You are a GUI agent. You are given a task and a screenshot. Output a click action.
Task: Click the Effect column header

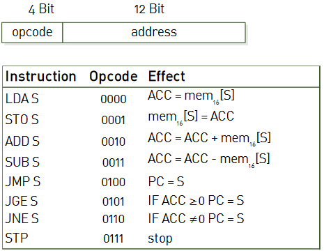pyautogui.click(x=167, y=76)
